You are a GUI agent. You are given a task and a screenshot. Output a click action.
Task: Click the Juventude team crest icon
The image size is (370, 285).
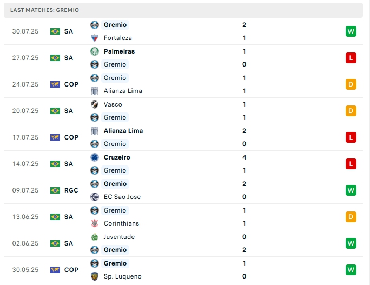pos(95,237)
